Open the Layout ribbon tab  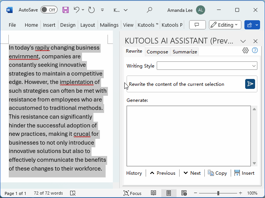87,25
